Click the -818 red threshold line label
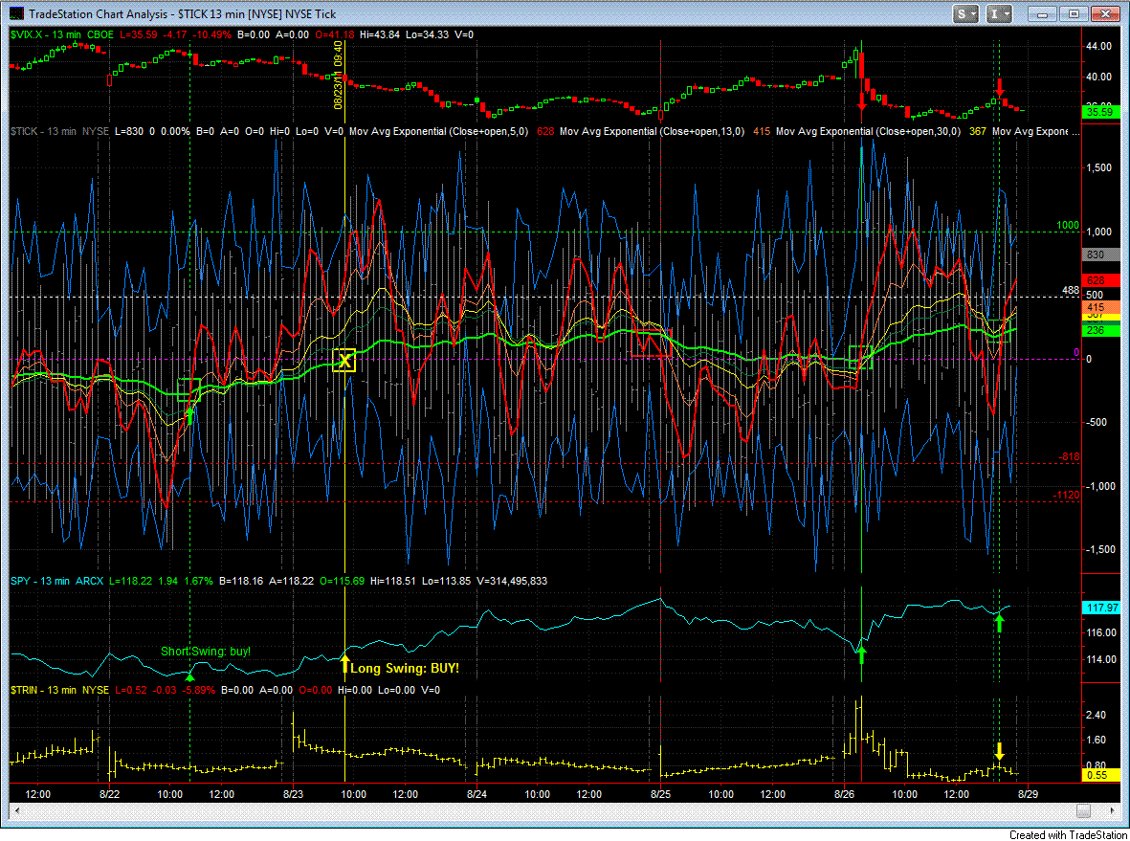This screenshot has width=1130, height=841. (x=1070, y=457)
